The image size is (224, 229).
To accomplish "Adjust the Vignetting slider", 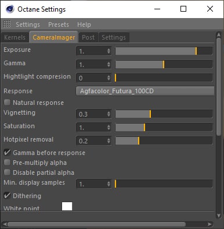I will (x=164, y=114).
